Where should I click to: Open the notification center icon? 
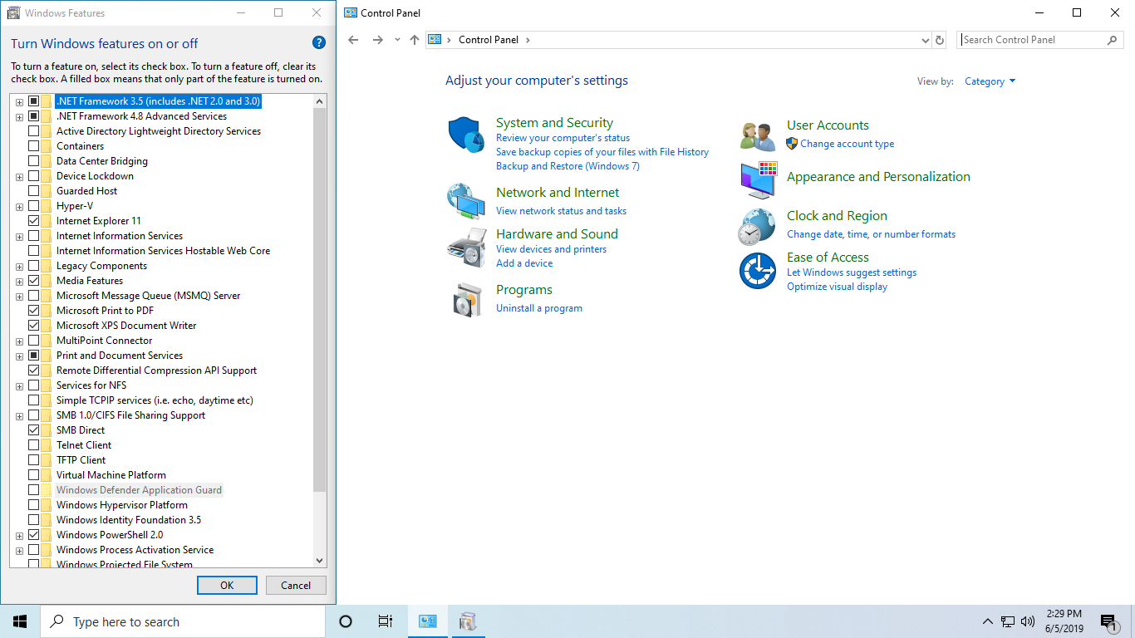(x=1108, y=621)
